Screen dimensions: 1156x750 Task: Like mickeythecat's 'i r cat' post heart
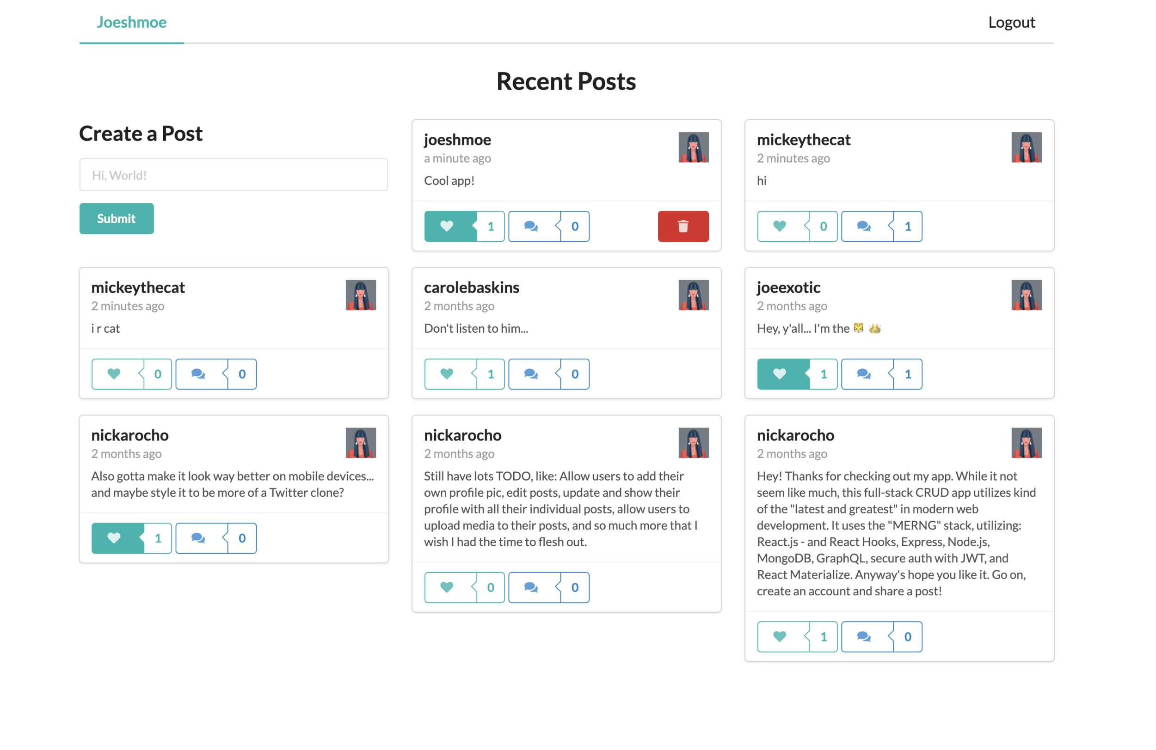point(117,374)
